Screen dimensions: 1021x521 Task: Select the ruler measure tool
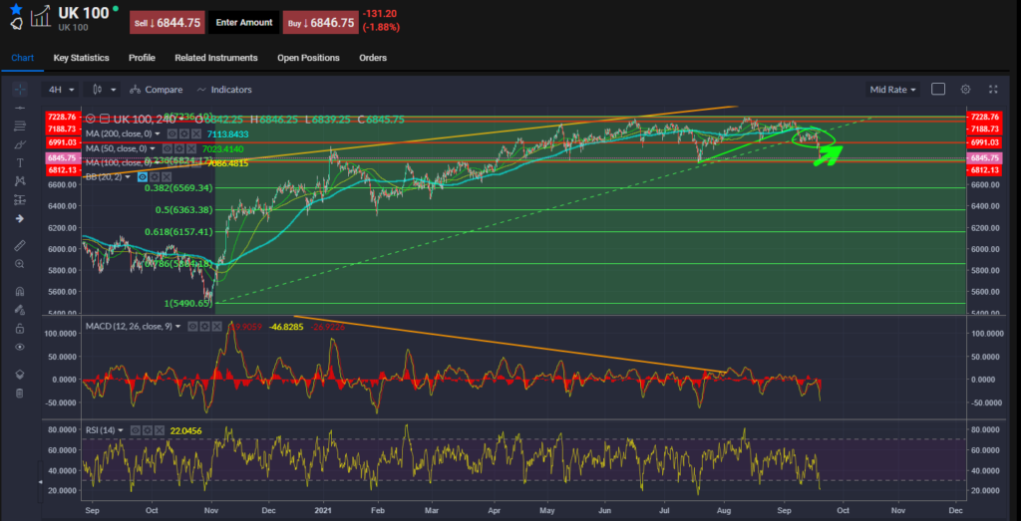(x=20, y=245)
